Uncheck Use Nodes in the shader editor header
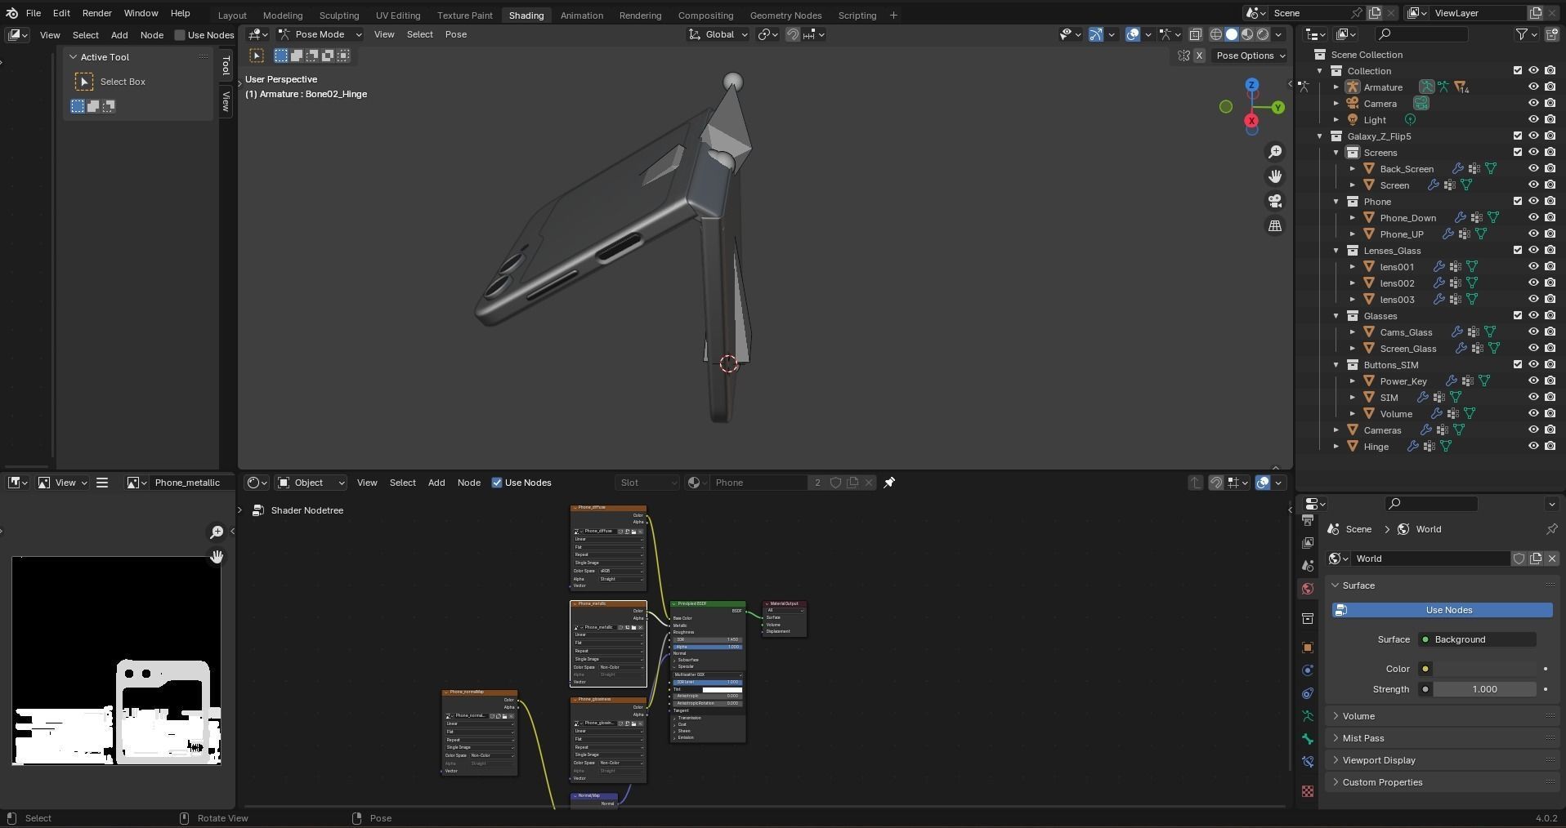This screenshot has height=828, width=1566. (497, 483)
